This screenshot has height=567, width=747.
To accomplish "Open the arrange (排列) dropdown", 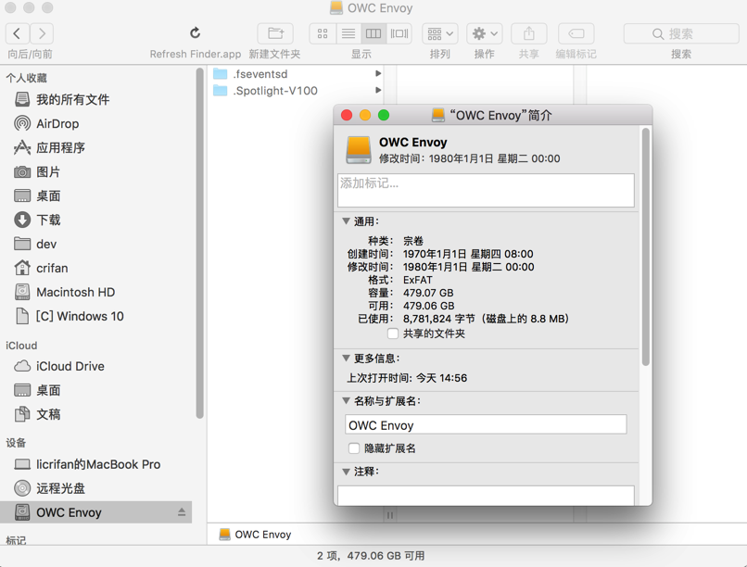I will coord(439,33).
